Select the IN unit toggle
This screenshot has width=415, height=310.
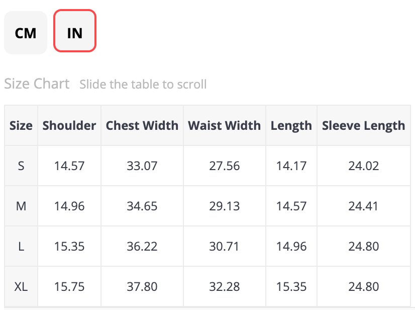[x=75, y=33]
